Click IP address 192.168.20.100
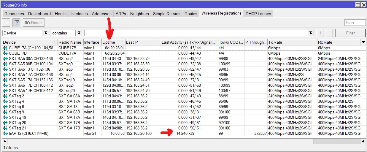367x152 pixels. point(139,133)
